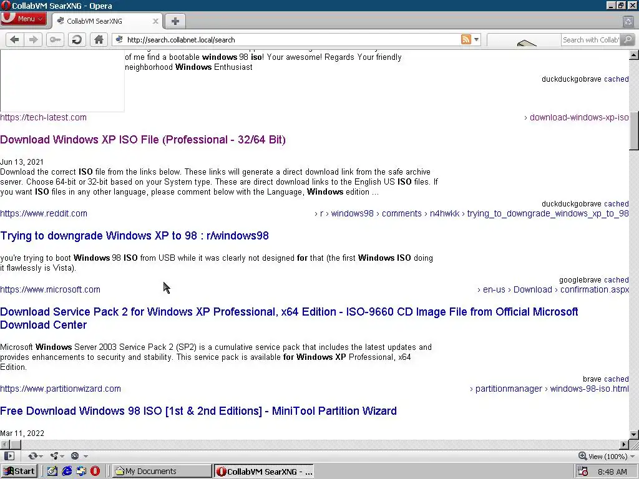The height and width of the screenshot is (479, 639).
Task: Expand the Opera Turbo dropdown arrow
Action: pos(85,456)
